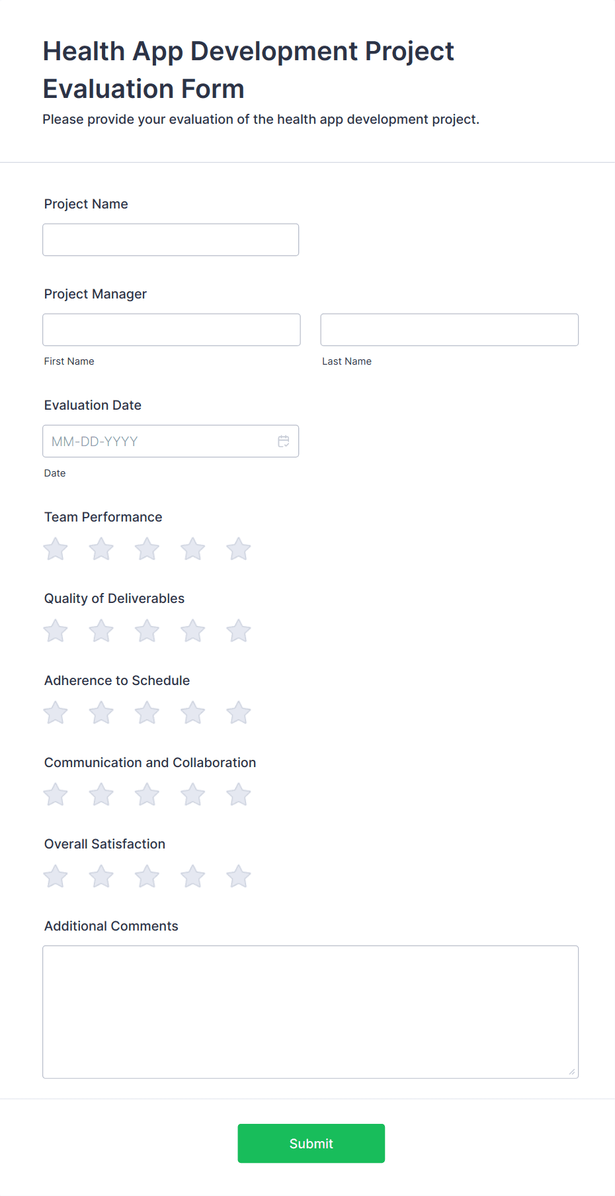Rate Communication and Collaboration four stars
This screenshot has width=615, height=1196.
pos(192,795)
